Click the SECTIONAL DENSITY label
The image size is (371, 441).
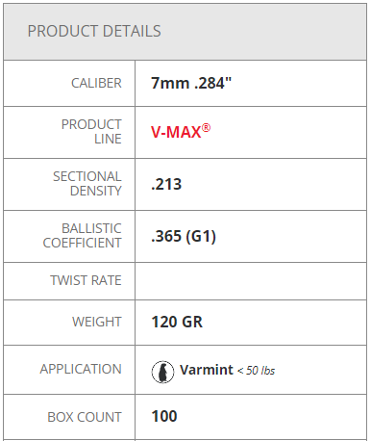tap(87, 184)
